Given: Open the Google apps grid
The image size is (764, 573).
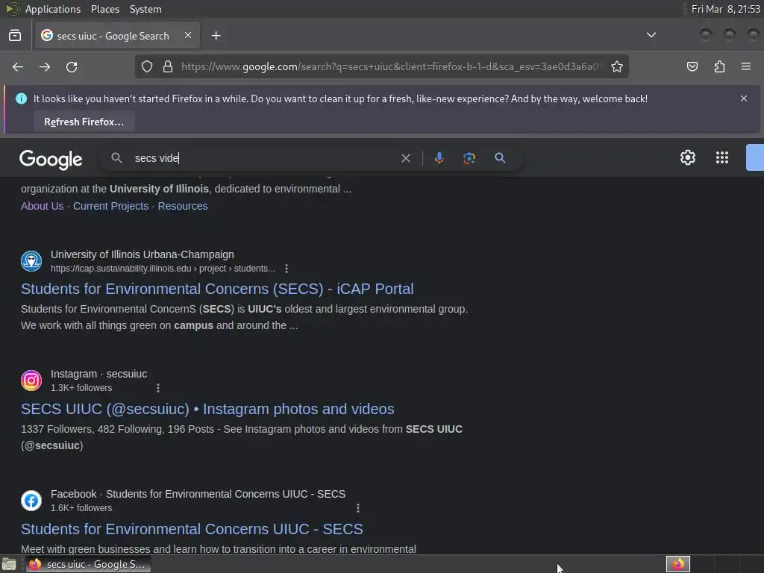Looking at the screenshot, I should pyautogui.click(x=721, y=157).
